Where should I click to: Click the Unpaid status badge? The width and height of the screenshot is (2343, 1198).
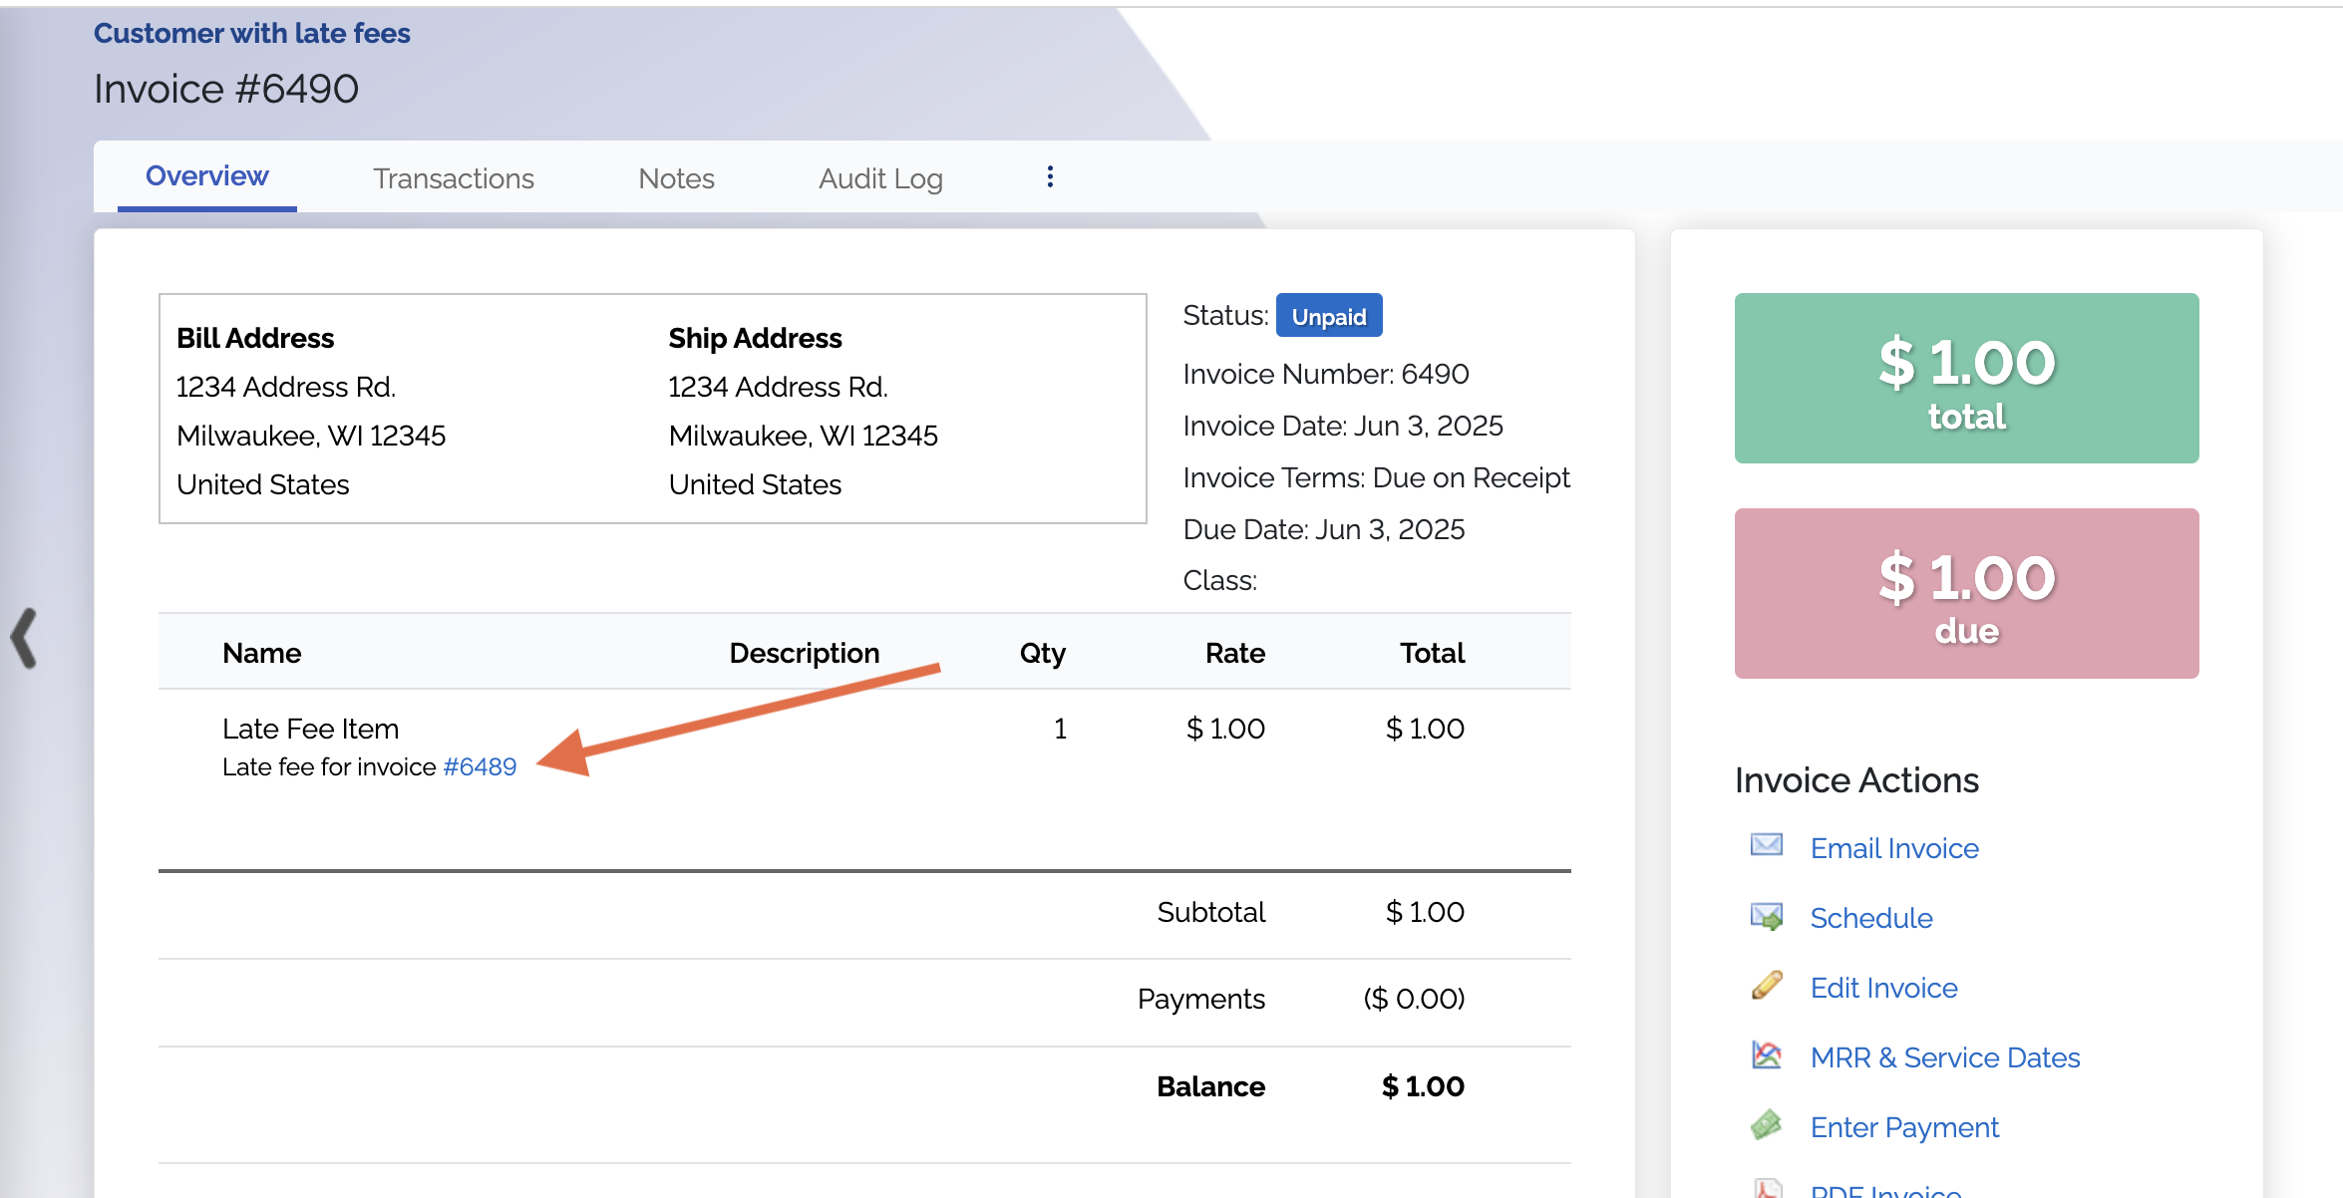[1328, 316]
